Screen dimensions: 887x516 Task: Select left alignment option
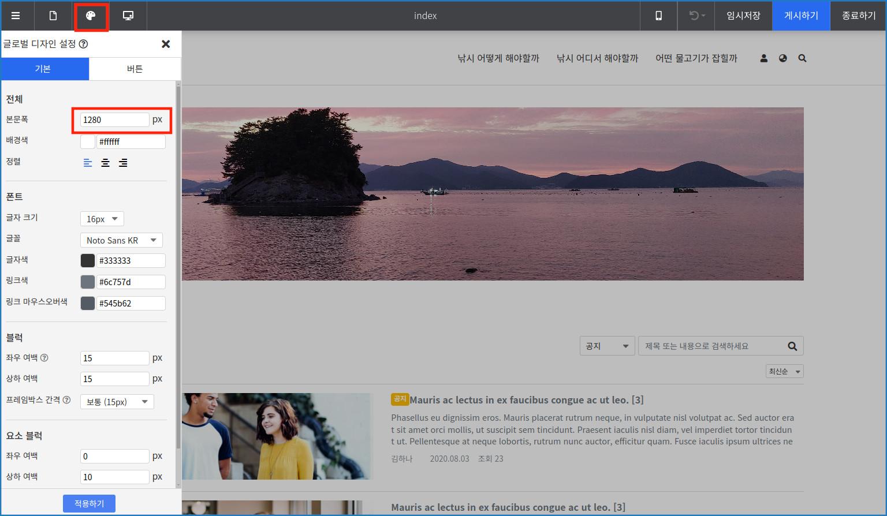pyautogui.click(x=88, y=163)
